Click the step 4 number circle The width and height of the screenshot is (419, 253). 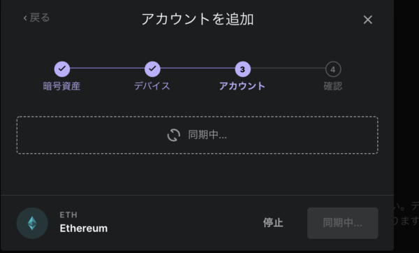click(x=333, y=69)
